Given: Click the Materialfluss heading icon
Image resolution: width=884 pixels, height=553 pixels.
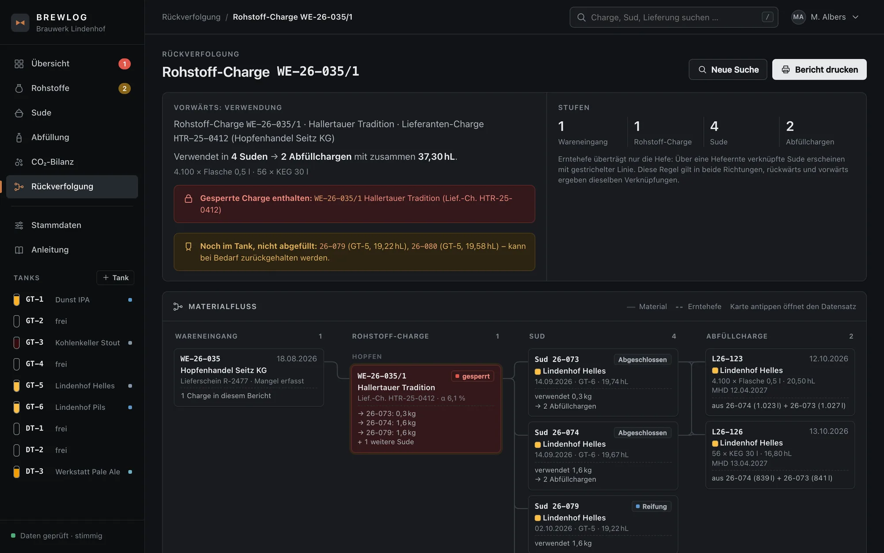Looking at the screenshot, I should [178, 307].
